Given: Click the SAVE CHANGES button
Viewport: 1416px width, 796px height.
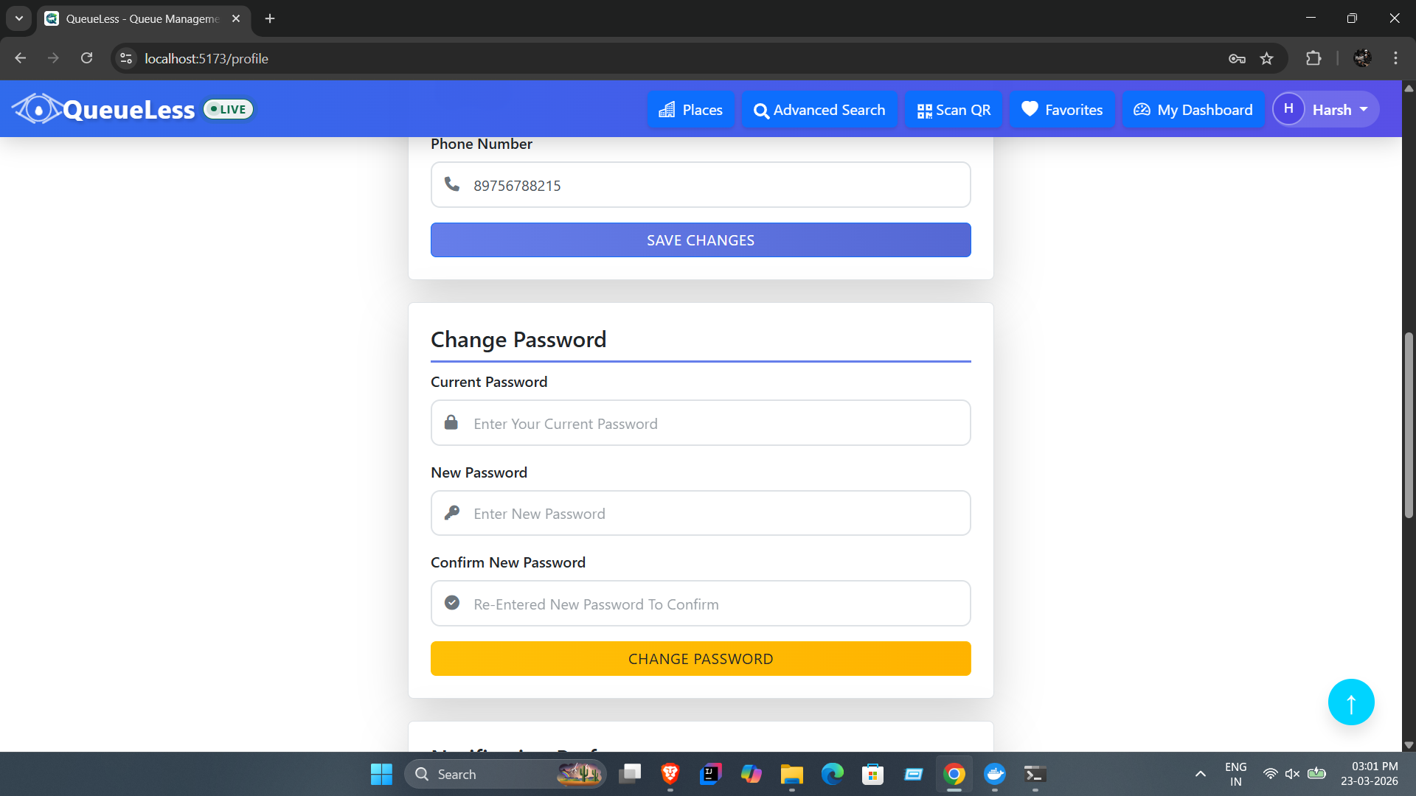Looking at the screenshot, I should pyautogui.click(x=701, y=240).
